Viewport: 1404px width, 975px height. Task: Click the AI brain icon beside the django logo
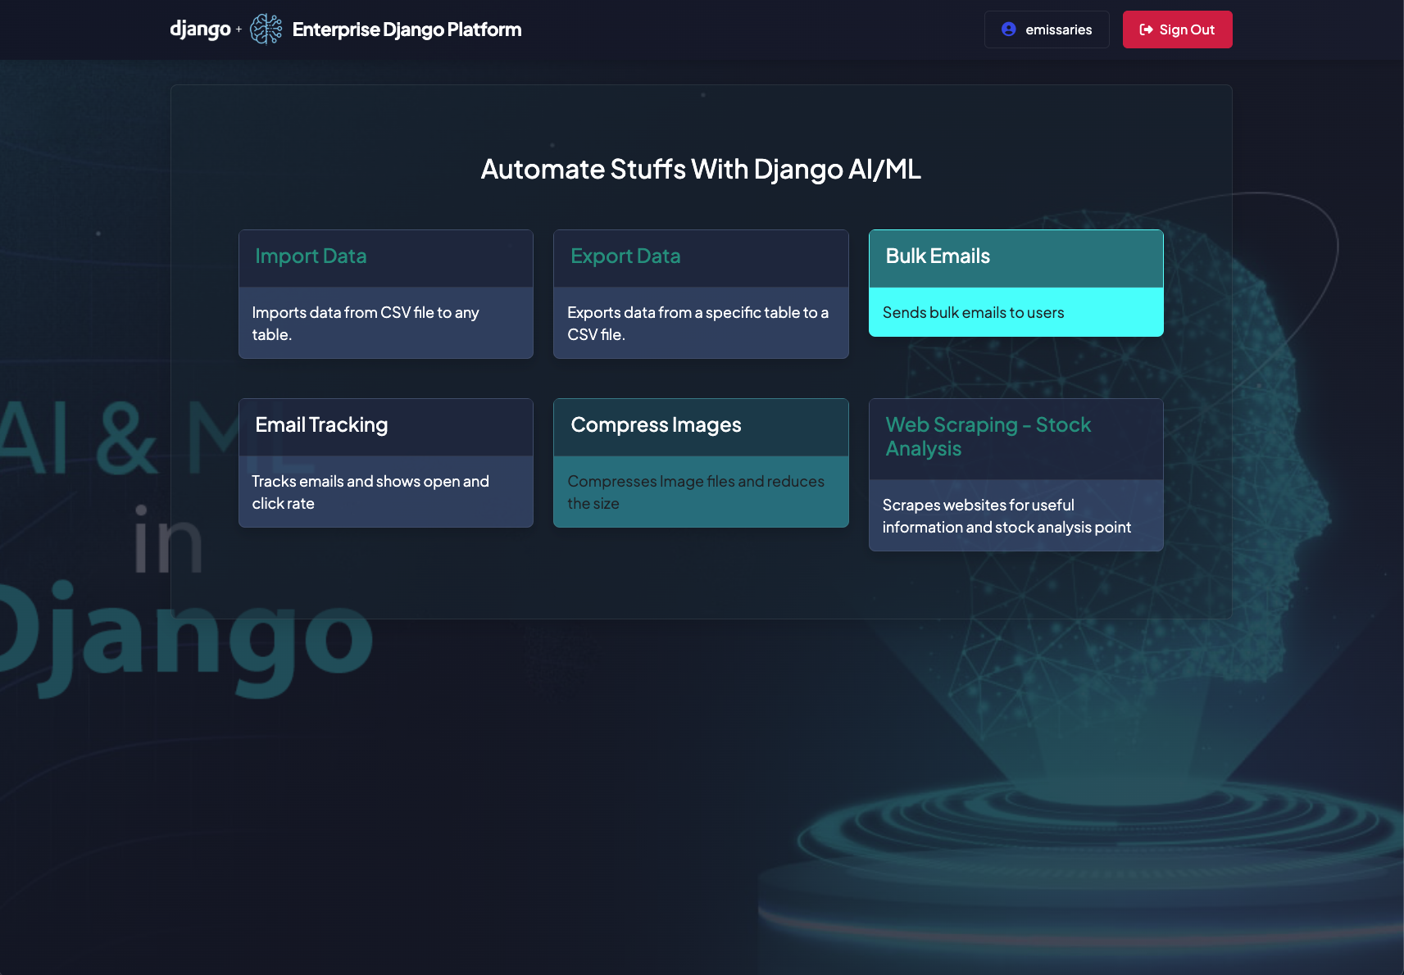coord(263,28)
